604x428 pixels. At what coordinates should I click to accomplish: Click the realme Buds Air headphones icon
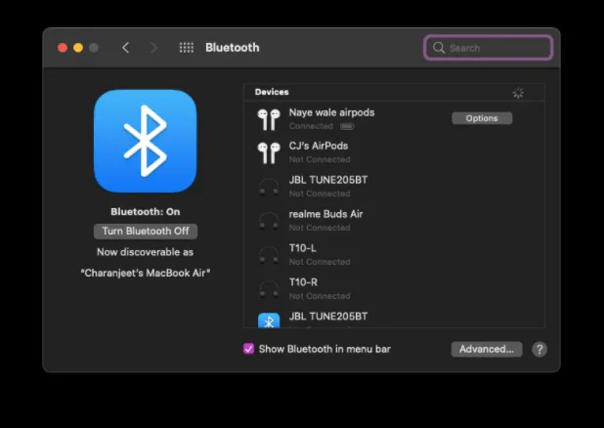click(x=268, y=221)
